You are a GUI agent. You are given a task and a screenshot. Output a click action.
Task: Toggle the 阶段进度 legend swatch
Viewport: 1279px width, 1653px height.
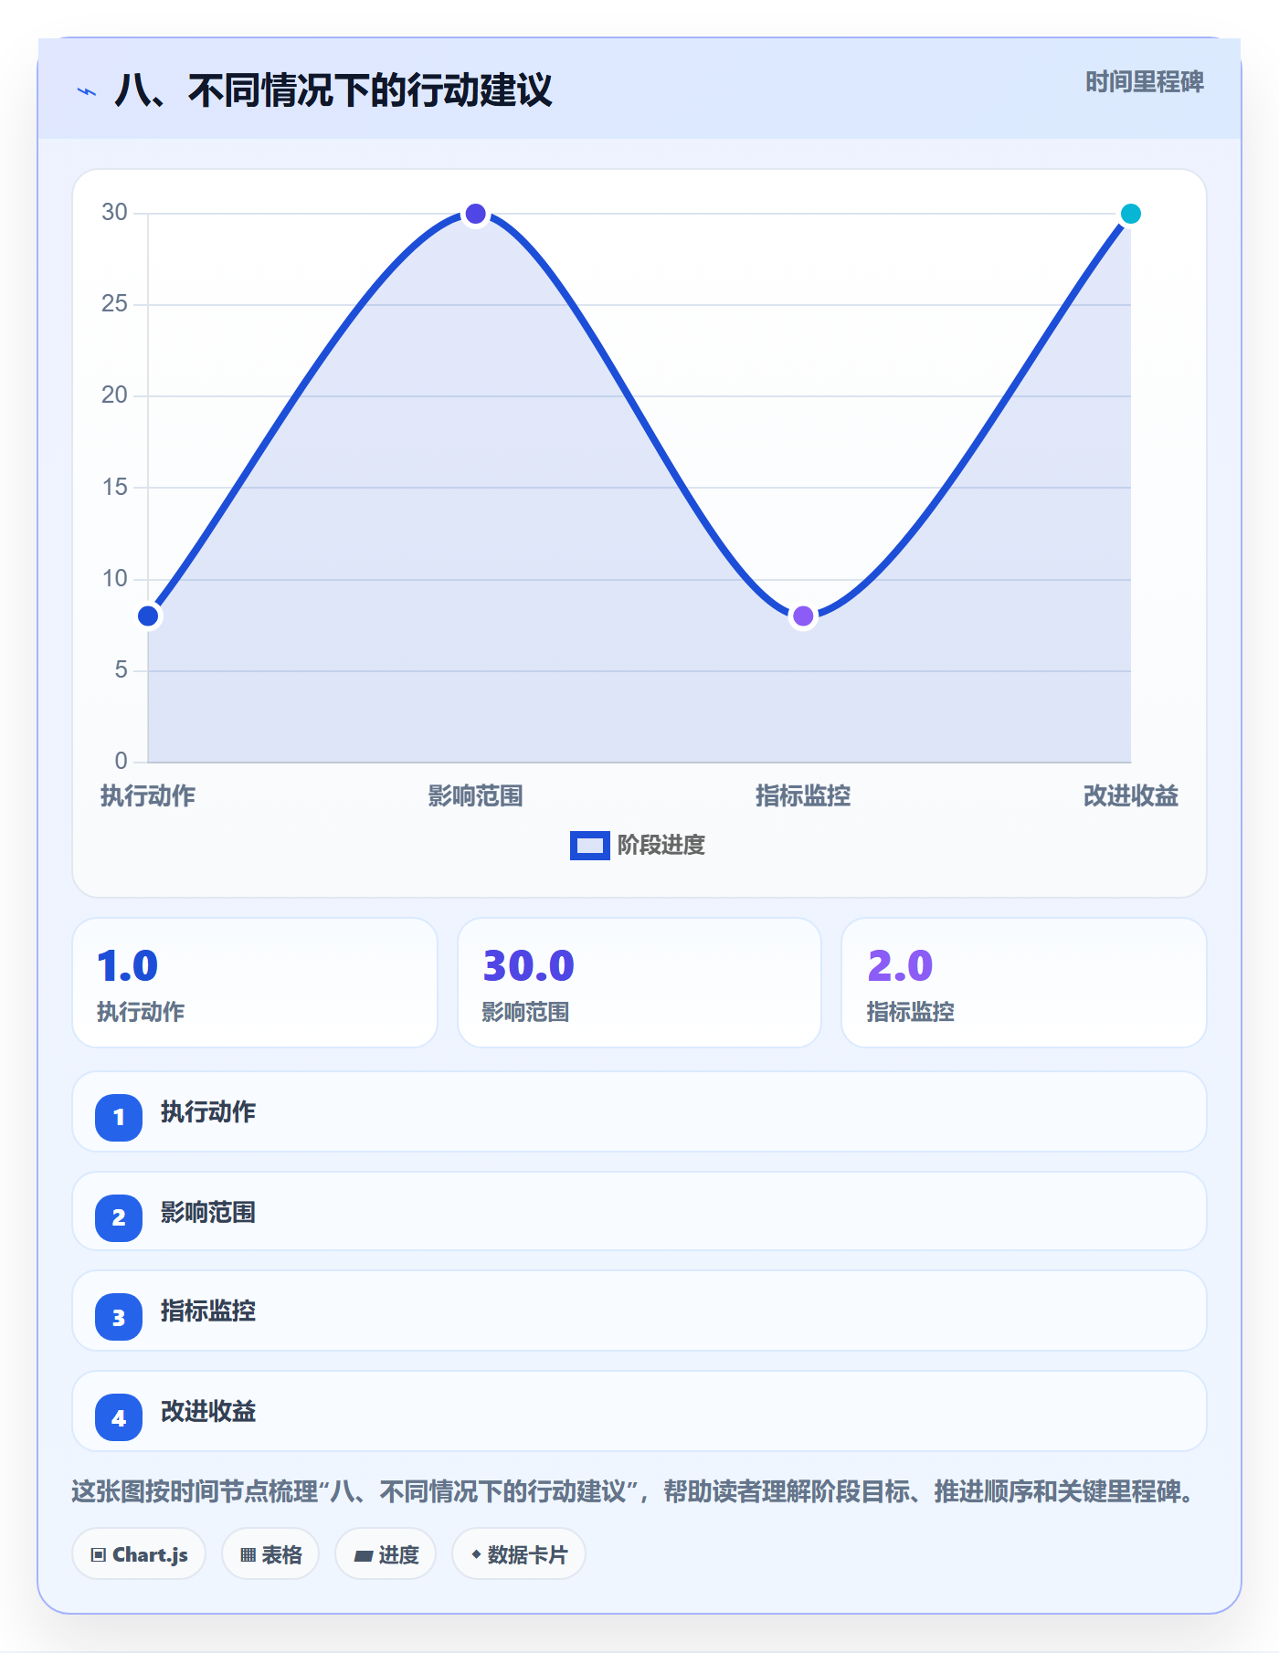[x=589, y=846]
